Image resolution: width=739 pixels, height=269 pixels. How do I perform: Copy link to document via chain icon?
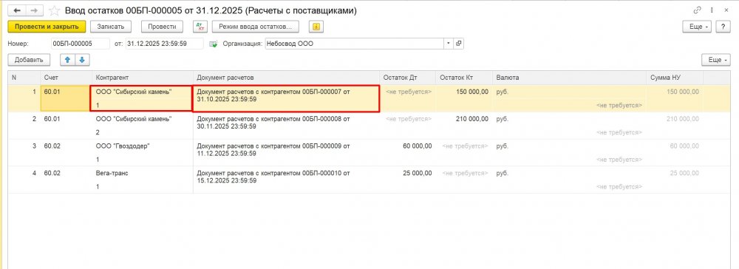pos(697,10)
